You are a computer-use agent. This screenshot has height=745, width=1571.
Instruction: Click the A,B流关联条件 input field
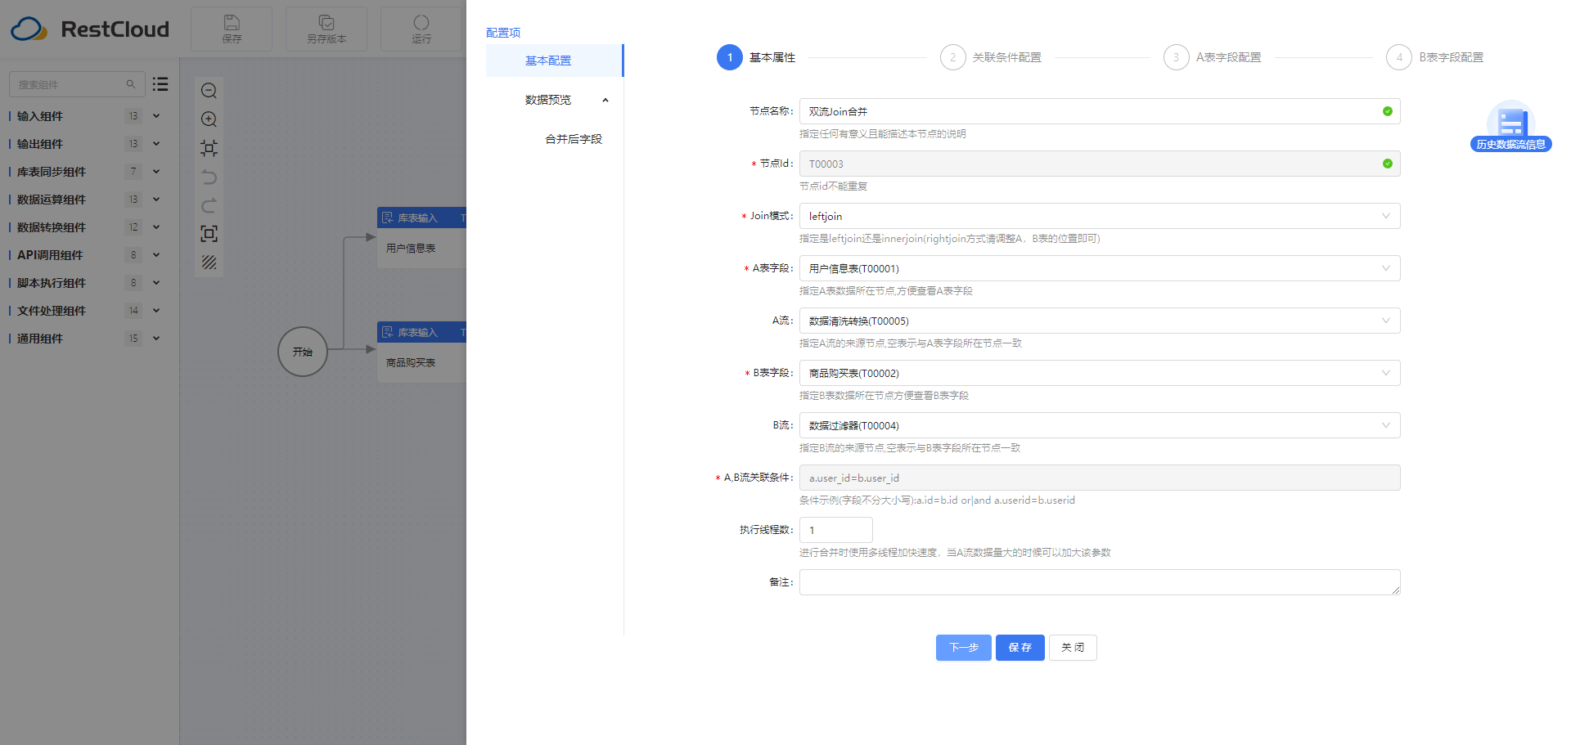click(x=1100, y=478)
